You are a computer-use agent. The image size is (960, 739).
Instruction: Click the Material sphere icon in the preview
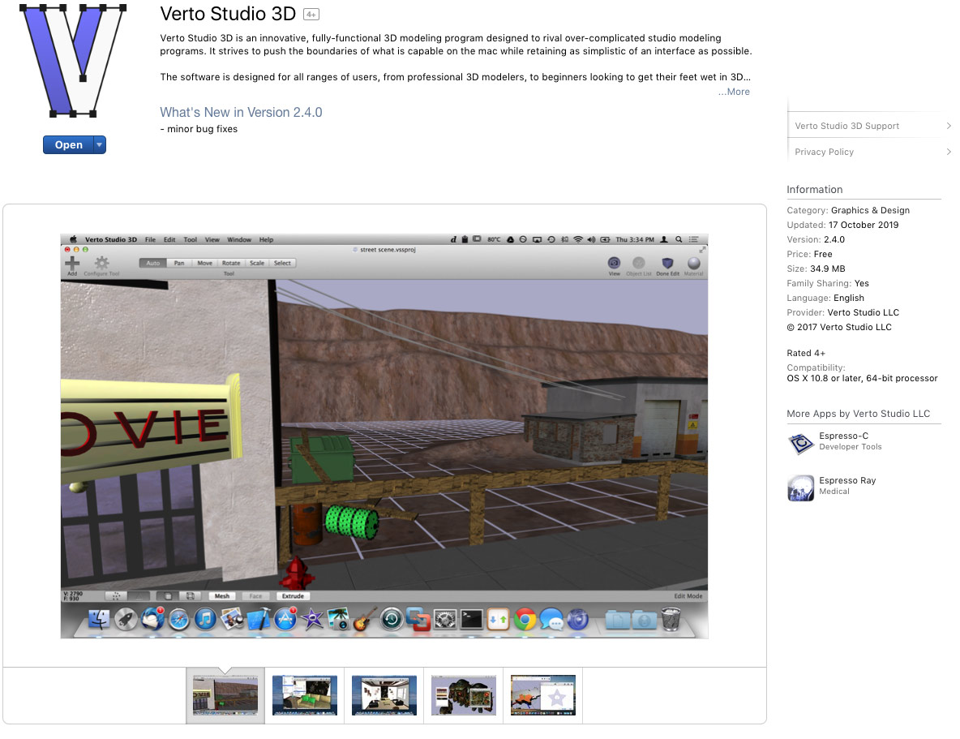[694, 263]
